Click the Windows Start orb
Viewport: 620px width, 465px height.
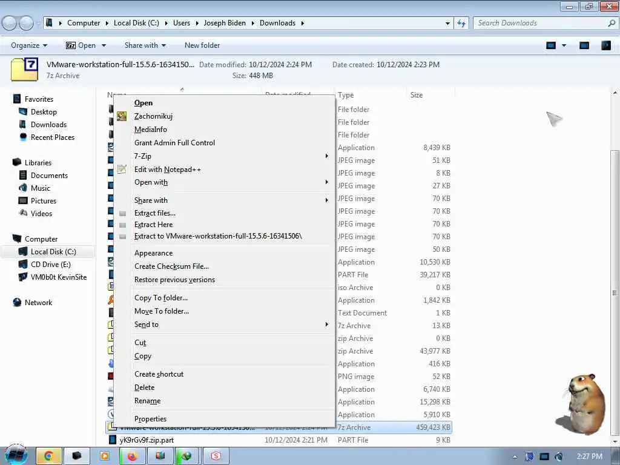click(x=16, y=455)
